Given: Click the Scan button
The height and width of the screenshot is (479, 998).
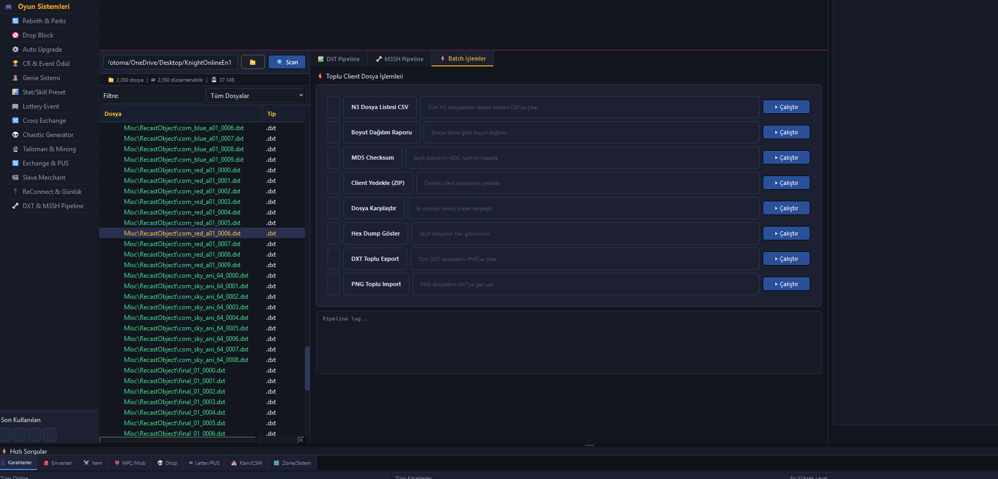Looking at the screenshot, I should (x=287, y=62).
